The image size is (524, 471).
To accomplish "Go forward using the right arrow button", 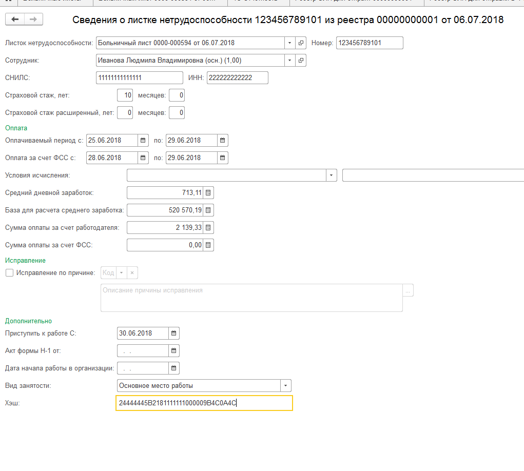I will pos(33,19).
